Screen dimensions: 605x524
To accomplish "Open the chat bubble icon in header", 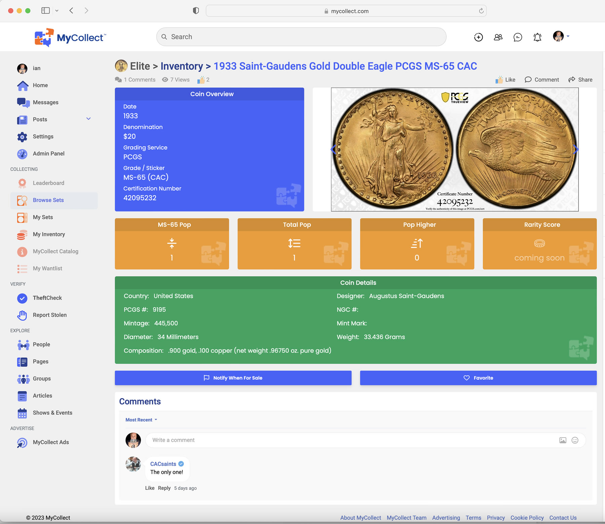I will click(x=518, y=37).
